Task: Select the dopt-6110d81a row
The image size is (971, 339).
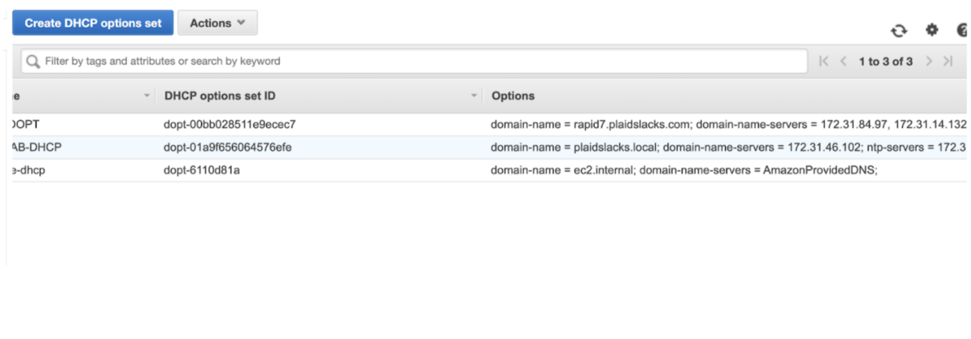Action: click(x=202, y=170)
